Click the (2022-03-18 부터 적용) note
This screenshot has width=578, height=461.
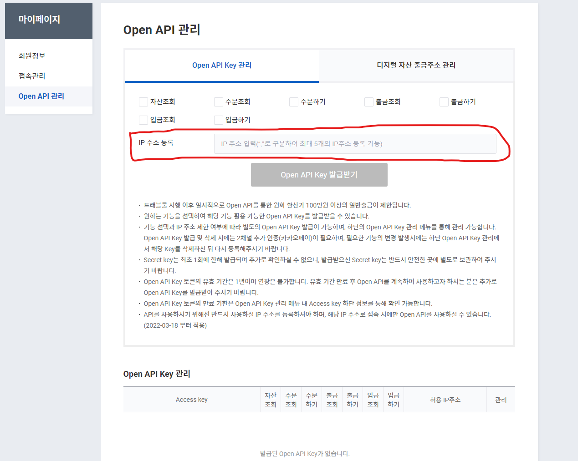click(175, 325)
